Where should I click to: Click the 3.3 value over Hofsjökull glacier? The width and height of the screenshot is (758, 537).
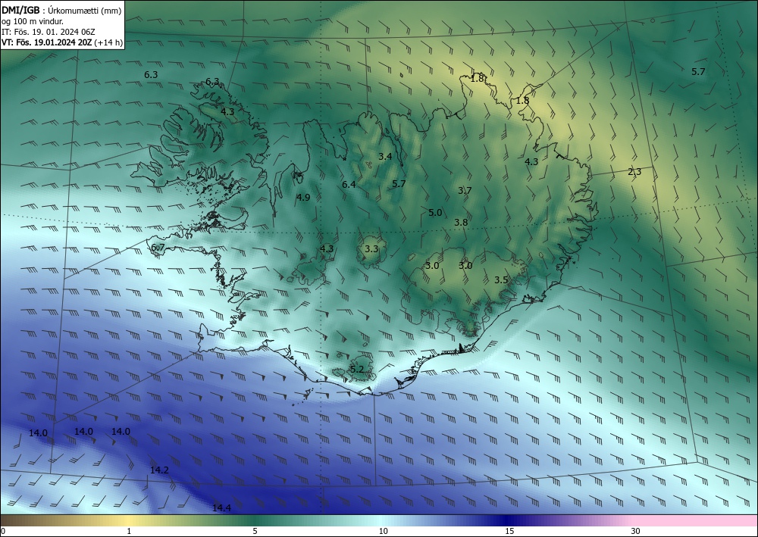[371, 249]
